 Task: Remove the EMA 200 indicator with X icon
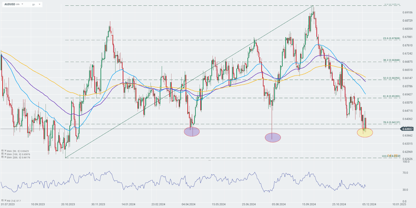coord(5,157)
